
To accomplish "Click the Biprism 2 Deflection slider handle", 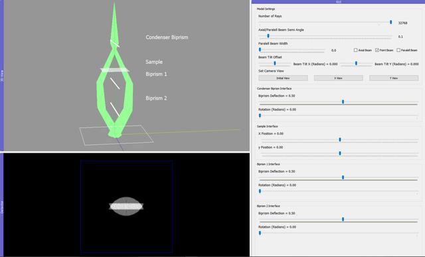I will click(x=343, y=219).
